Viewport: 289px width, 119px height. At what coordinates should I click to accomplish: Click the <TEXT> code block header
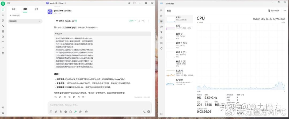pyautogui.click(x=102, y=34)
